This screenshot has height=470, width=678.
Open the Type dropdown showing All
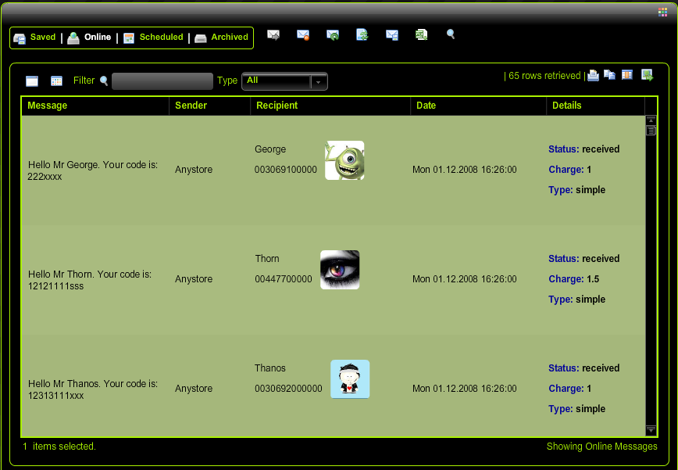click(284, 81)
